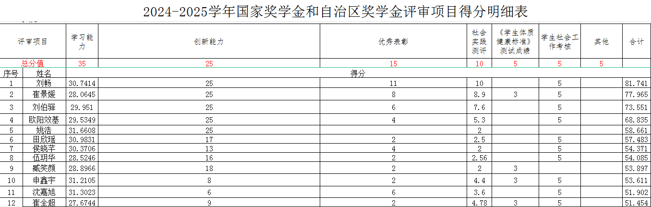Click the 合计 column header

point(636,42)
